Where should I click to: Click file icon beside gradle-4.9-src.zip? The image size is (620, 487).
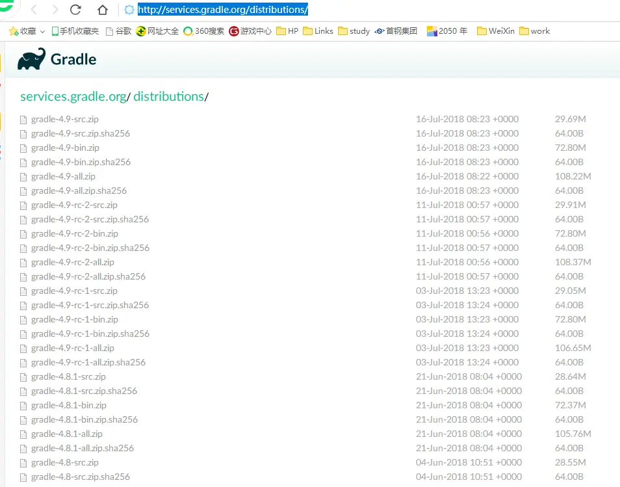tap(23, 120)
